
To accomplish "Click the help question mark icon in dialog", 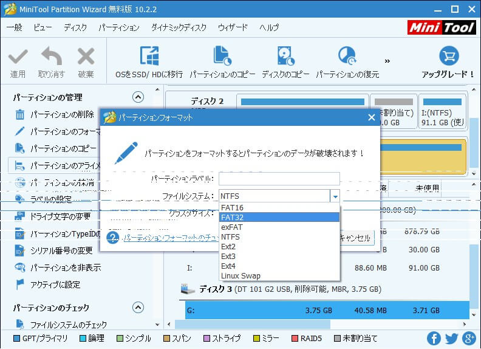I will point(112,238).
